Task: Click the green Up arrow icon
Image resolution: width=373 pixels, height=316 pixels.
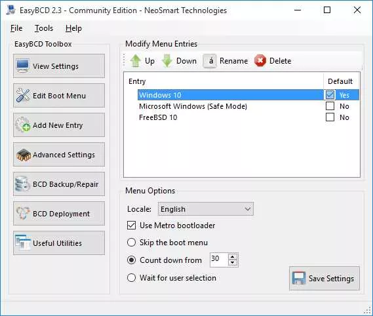Action: click(136, 61)
